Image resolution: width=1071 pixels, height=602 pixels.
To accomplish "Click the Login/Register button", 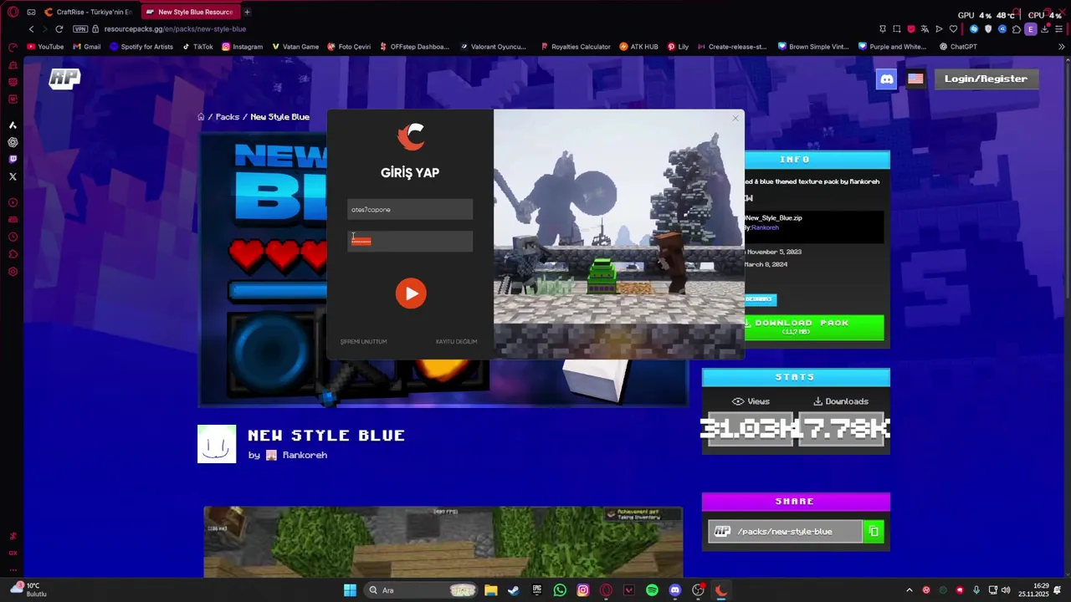I will coord(986,79).
